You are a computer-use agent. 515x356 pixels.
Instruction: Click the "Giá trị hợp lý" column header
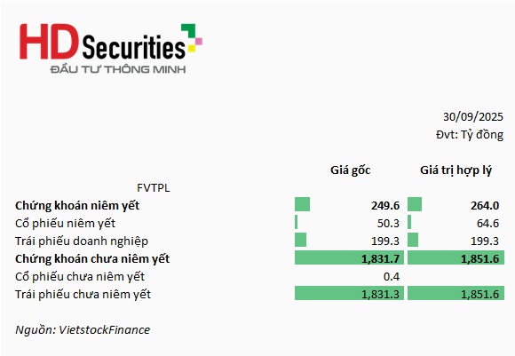pyautogui.click(x=456, y=170)
